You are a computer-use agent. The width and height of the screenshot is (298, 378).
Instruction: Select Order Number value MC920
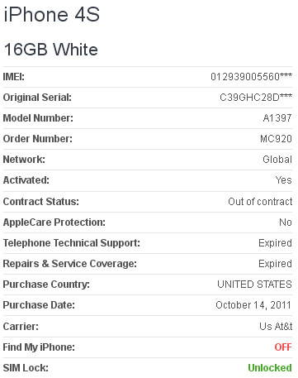(x=276, y=139)
